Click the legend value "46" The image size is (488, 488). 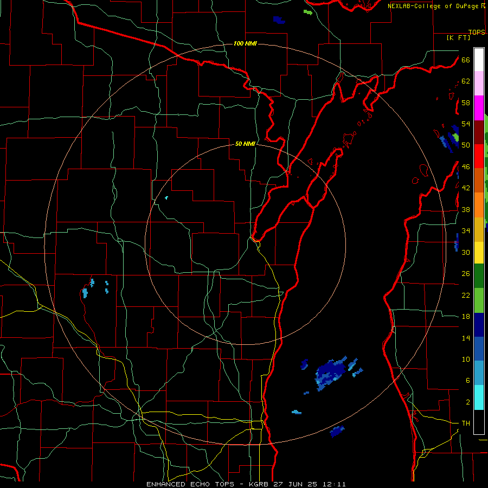coord(466,167)
